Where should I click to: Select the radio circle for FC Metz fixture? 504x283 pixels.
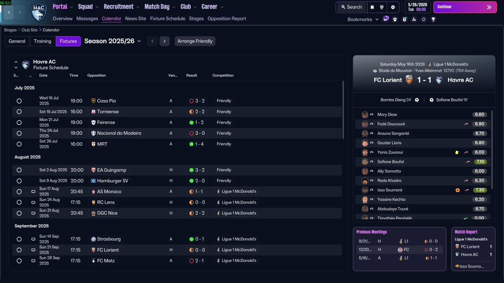pyautogui.click(x=19, y=261)
